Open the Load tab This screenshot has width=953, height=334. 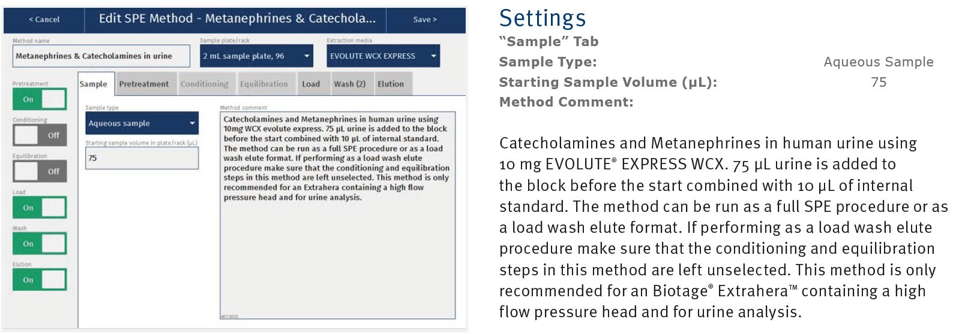coord(311,84)
